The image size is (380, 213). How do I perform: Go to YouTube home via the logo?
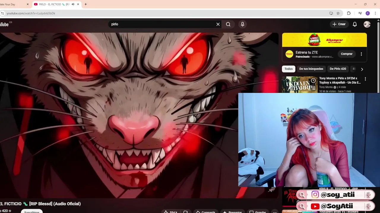5,24
